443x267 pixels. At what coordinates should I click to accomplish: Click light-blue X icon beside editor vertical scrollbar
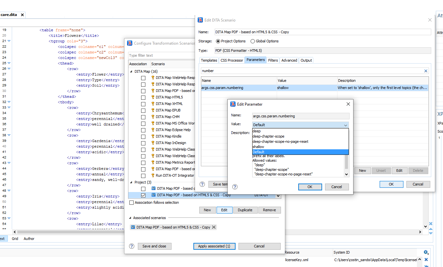pos(431,224)
